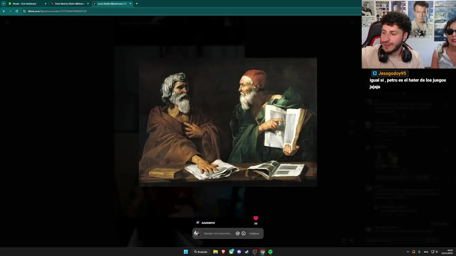456x256 pixels.
Task: Click ArielSM110's small avatar
Action: tap(198, 223)
